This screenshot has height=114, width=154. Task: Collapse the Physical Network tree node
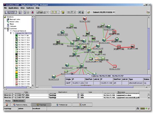click(x=8, y=31)
